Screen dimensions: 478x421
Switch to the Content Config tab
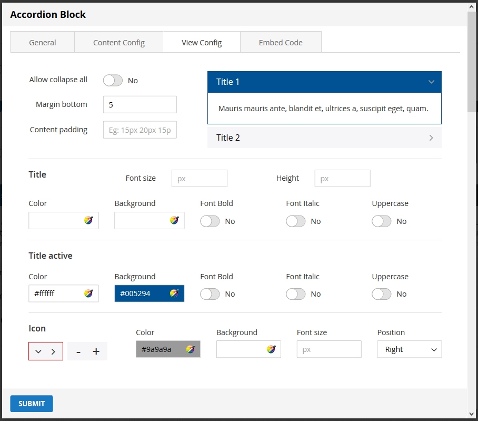click(x=119, y=43)
